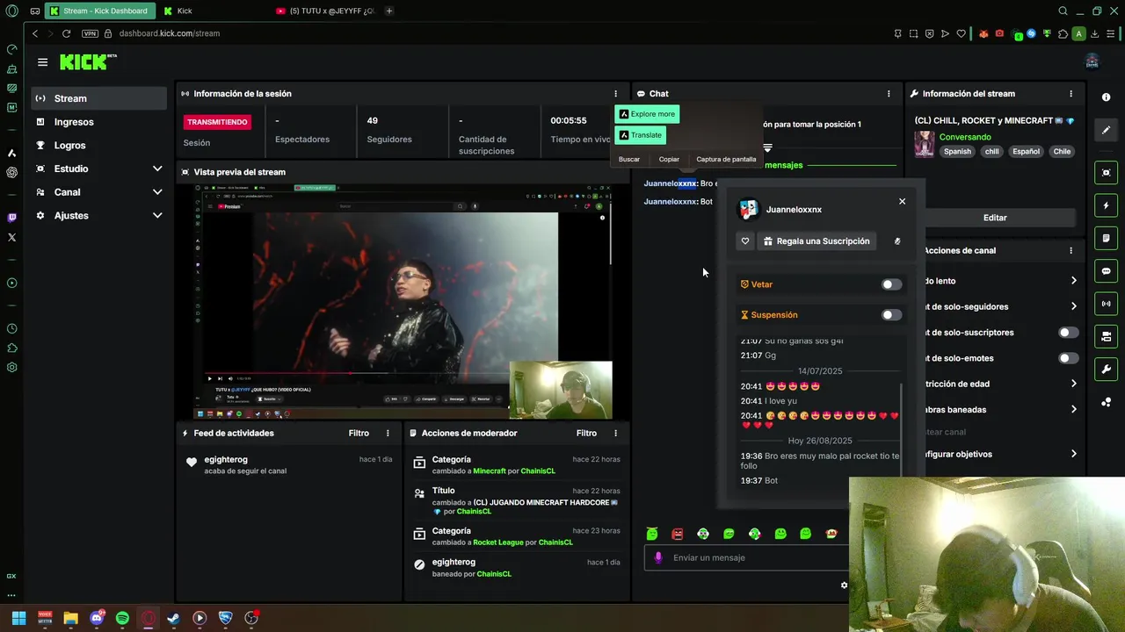Go to Logros in sidebar

98,146
